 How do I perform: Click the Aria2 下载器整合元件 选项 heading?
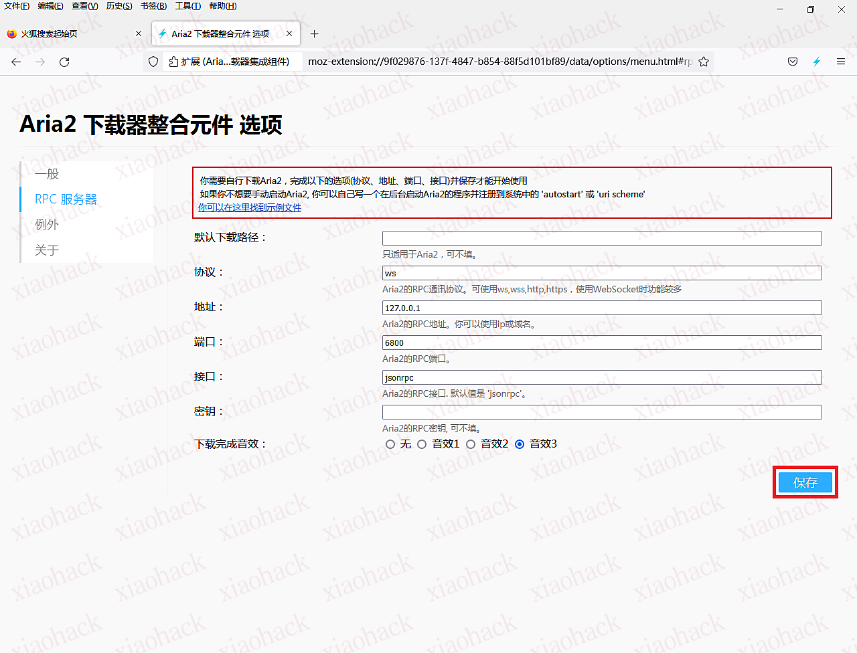pyautogui.click(x=151, y=124)
